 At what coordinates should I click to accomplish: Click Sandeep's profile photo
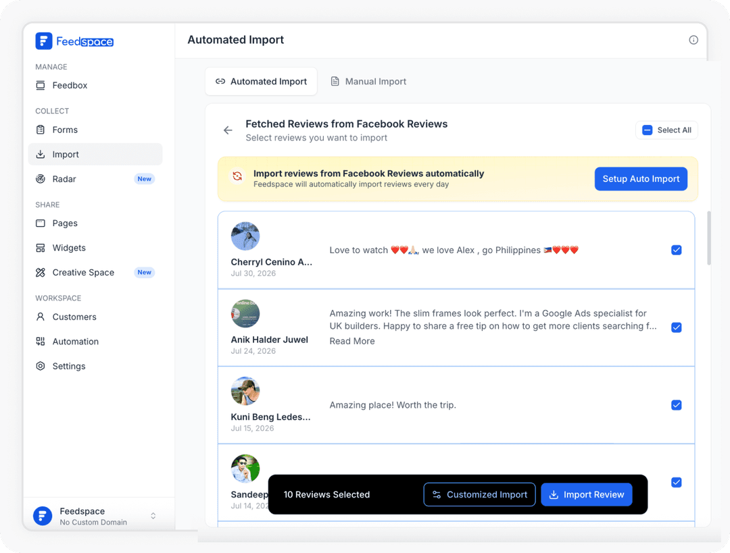pyautogui.click(x=245, y=469)
